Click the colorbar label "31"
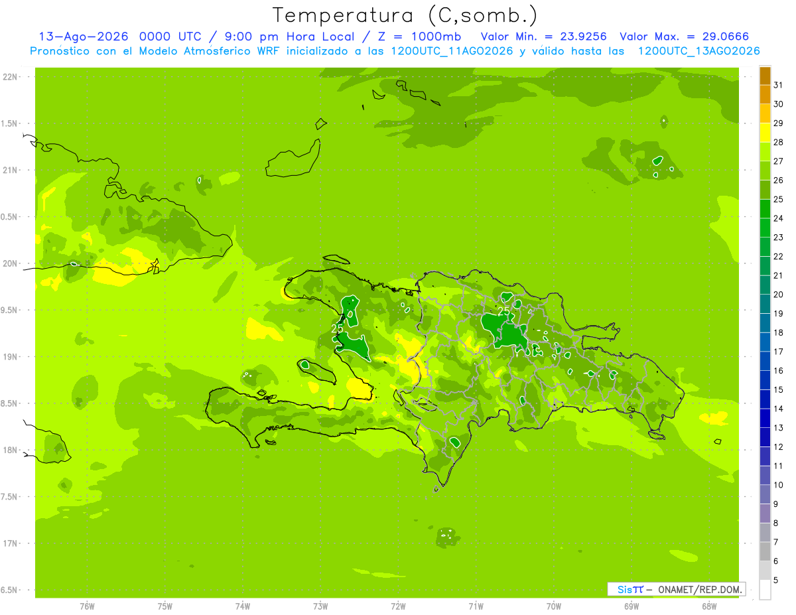Viewport: 796px width, 615px height. coord(778,85)
